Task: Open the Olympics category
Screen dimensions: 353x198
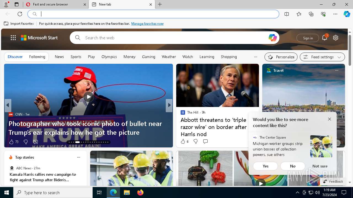Action: 109,57
